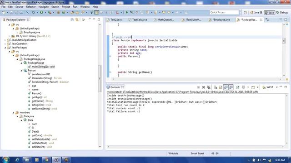The width and height of the screenshot is (291, 163).
Task: Show hidden editor tabs list chevron
Action: click(267, 19)
